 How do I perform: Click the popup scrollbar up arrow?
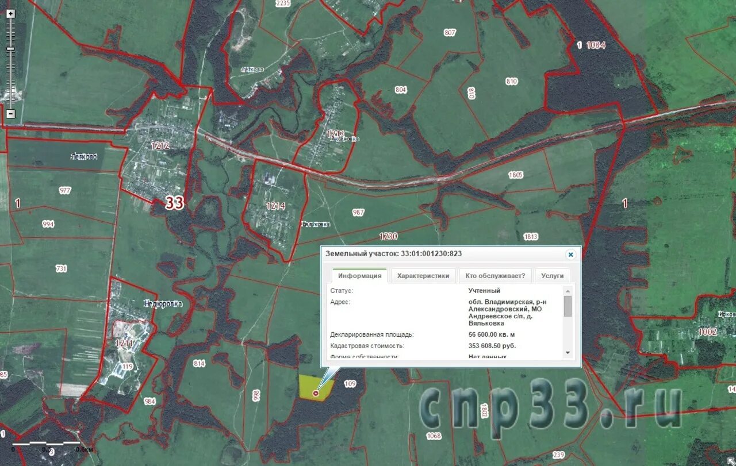[568, 290]
